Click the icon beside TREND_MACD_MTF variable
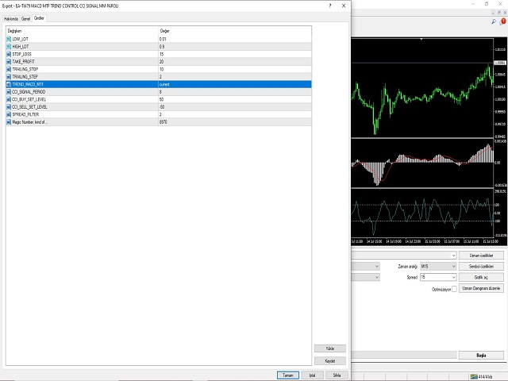 (9, 84)
